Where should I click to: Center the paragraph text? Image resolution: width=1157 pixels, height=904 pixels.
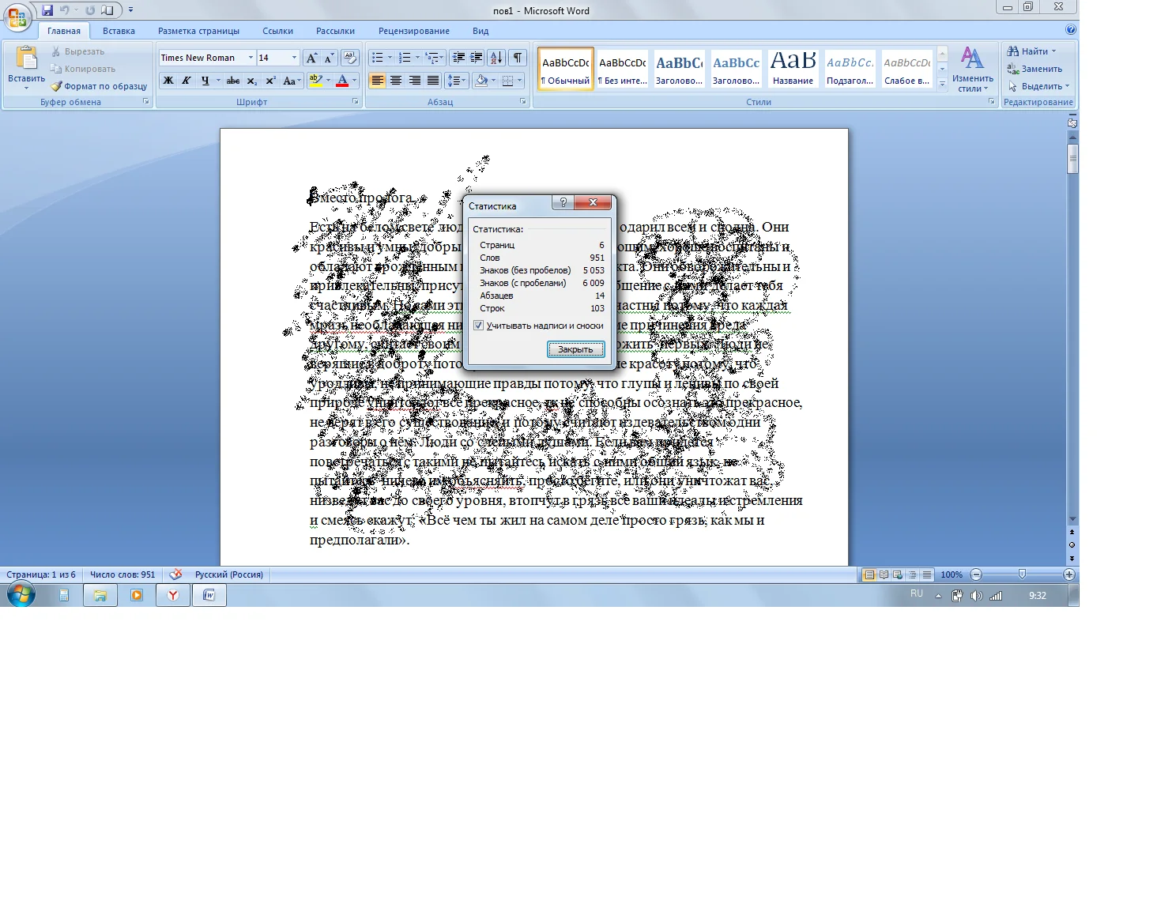[x=396, y=81]
